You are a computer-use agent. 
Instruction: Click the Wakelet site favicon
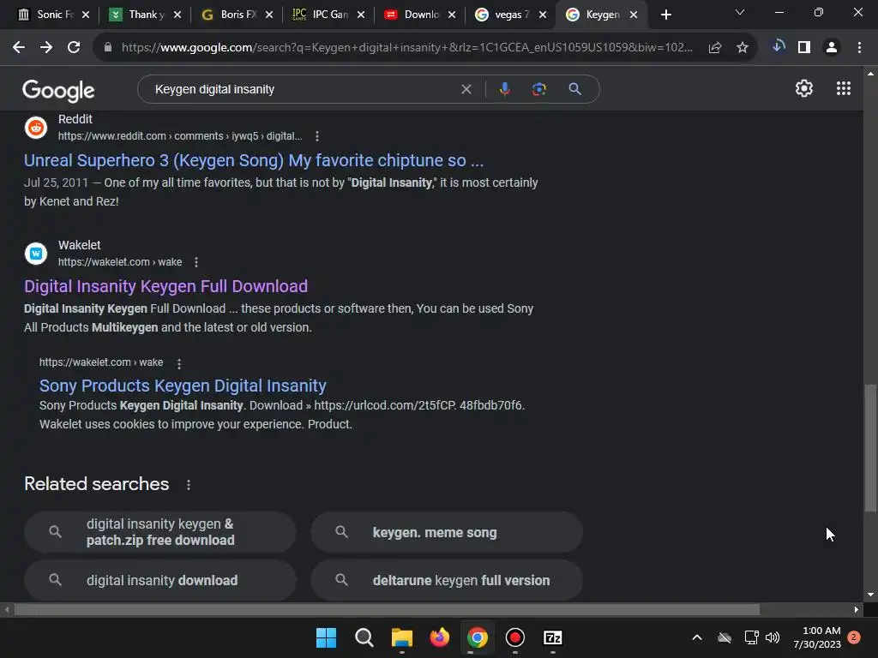click(x=36, y=254)
